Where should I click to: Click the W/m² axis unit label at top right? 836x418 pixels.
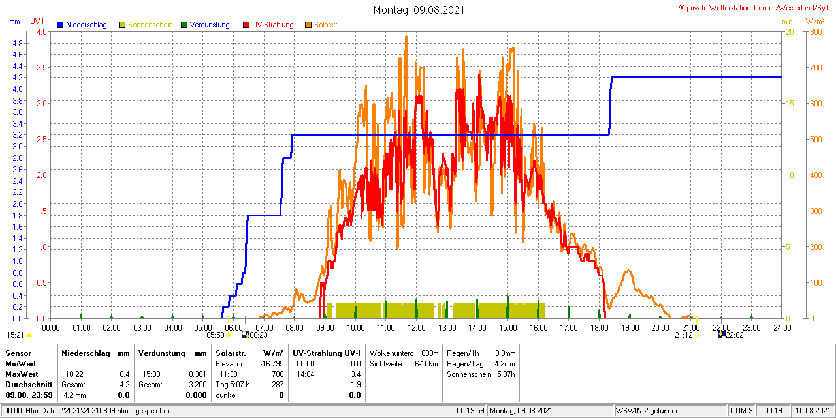coord(814,22)
